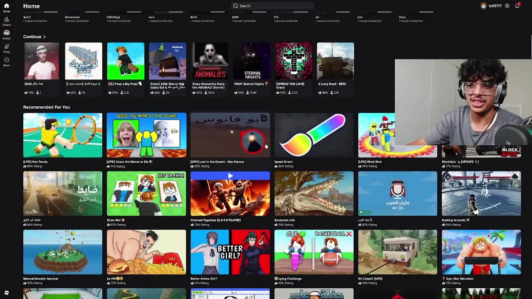Click the Recommended For You heading

(47, 107)
